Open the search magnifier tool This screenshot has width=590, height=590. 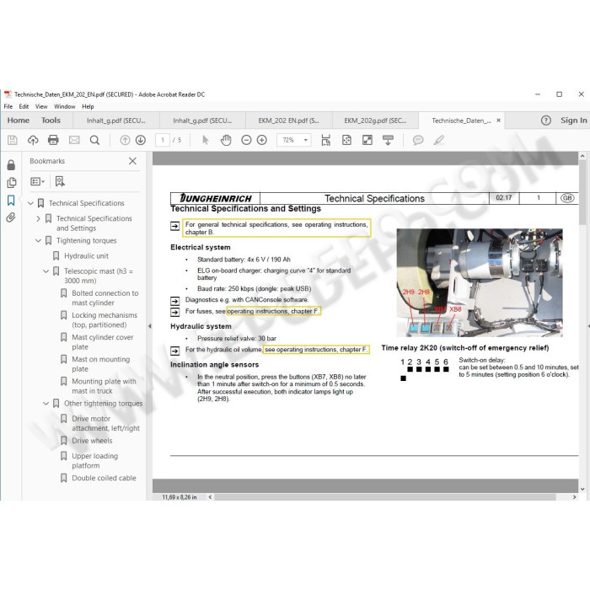[x=94, y=141]
